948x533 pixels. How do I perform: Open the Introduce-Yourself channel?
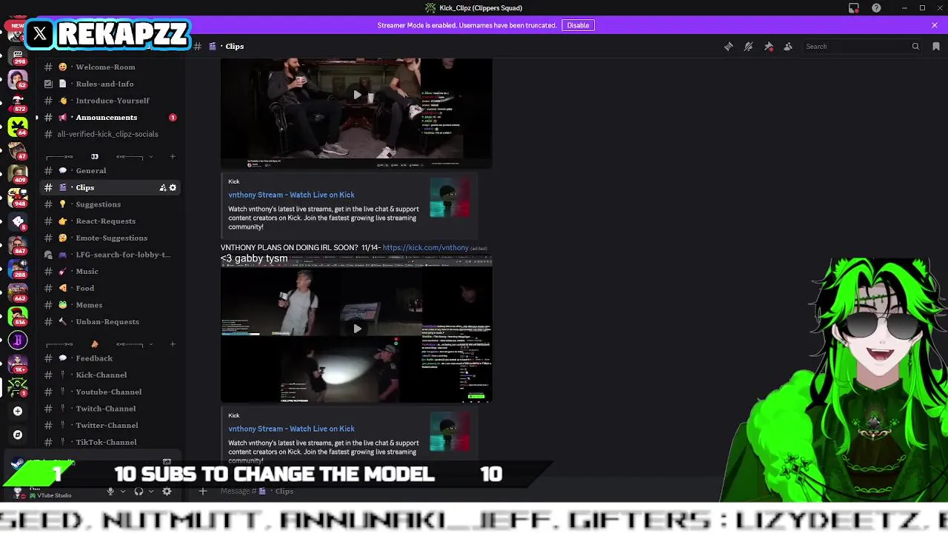click(110, 101)
